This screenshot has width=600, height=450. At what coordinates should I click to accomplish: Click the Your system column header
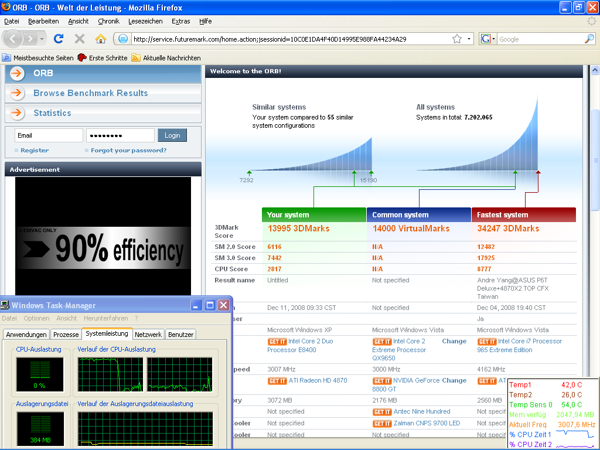(x=314, y=214)
